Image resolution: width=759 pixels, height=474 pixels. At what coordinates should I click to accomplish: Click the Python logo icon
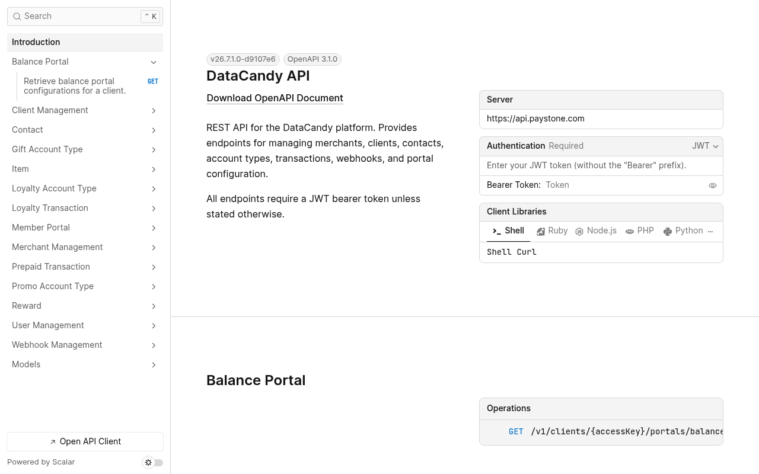668,231
